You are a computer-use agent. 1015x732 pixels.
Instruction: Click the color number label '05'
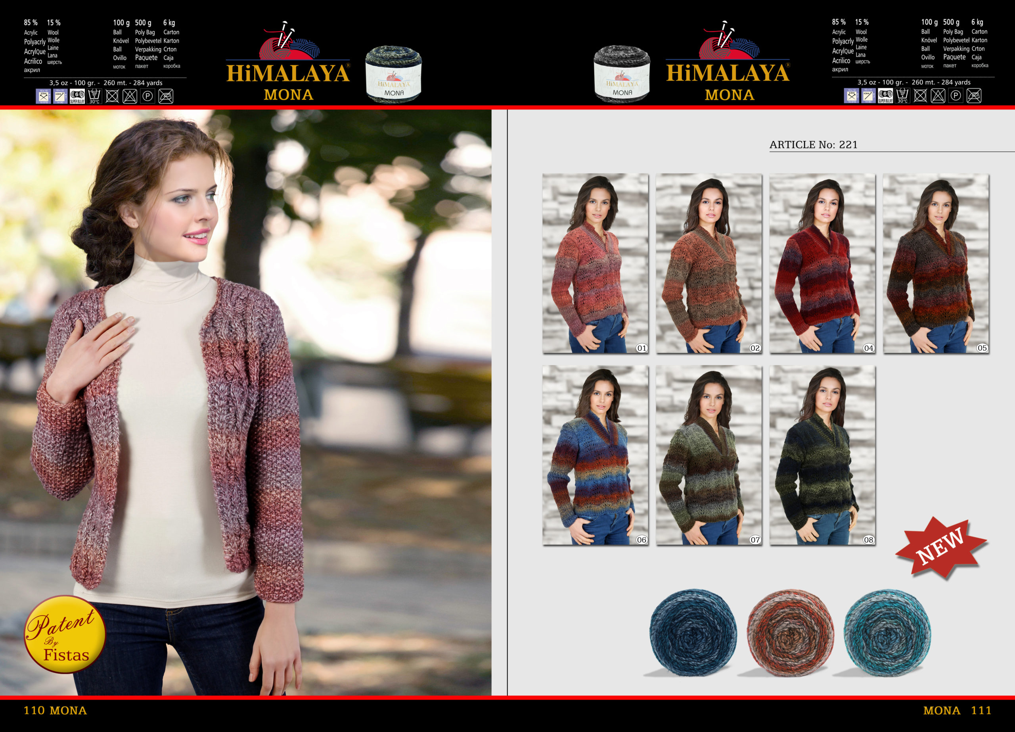pos(982,348)
